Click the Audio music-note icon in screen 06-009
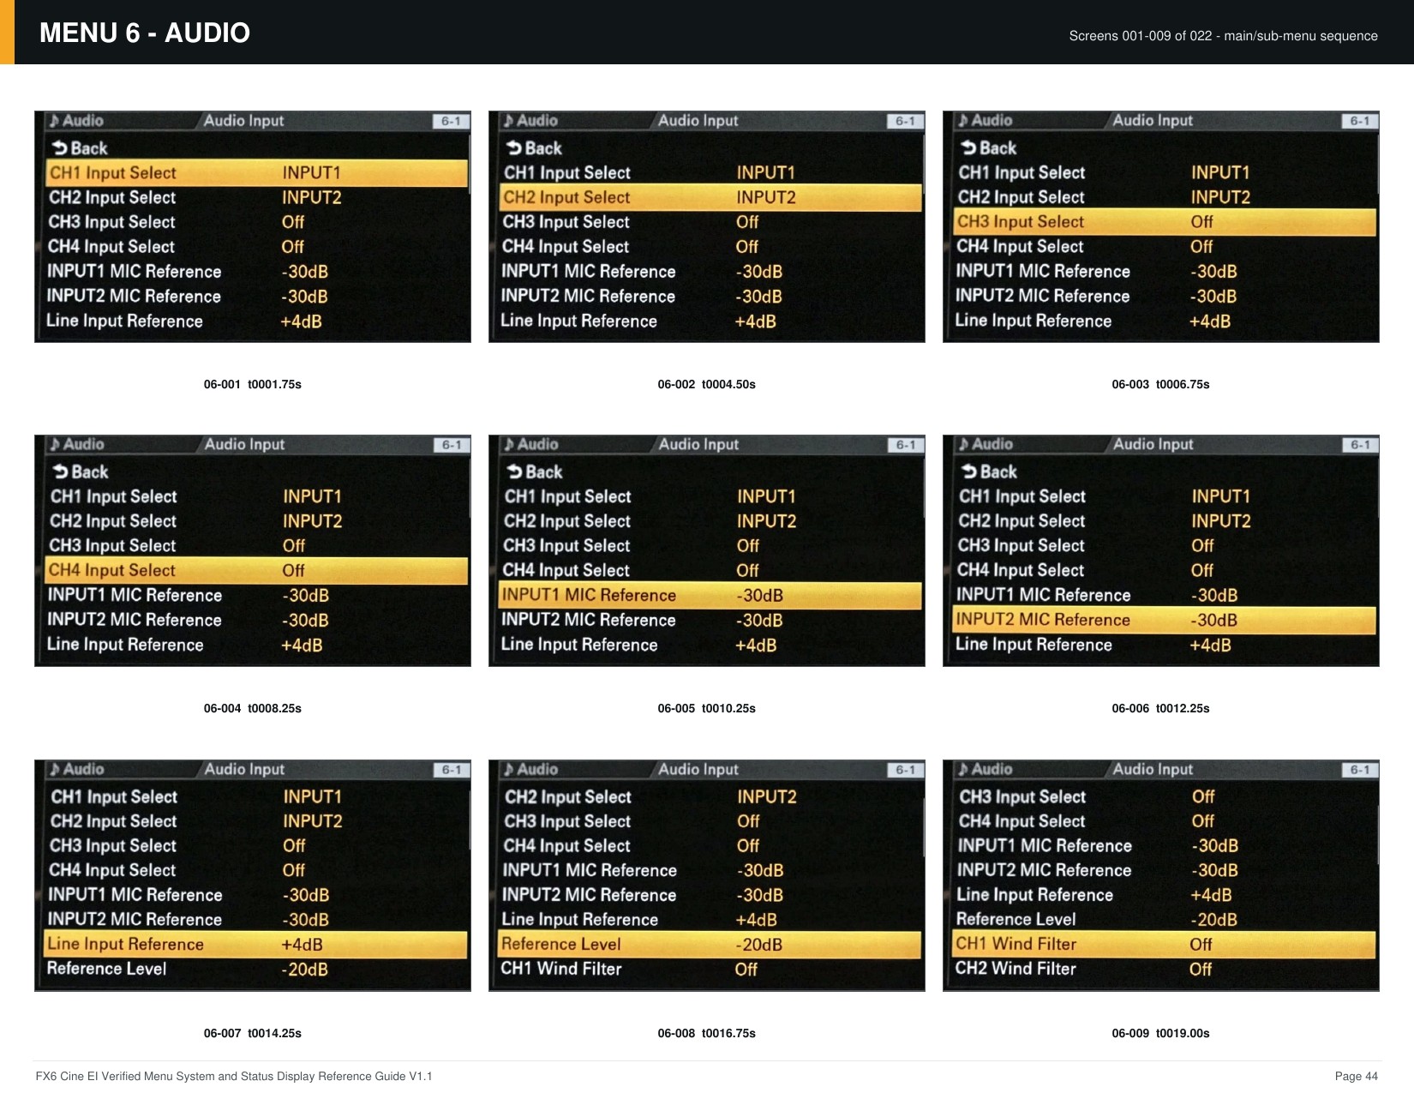The width and height of the screenshot is (1414, 1093). click(x=963, y=770)
